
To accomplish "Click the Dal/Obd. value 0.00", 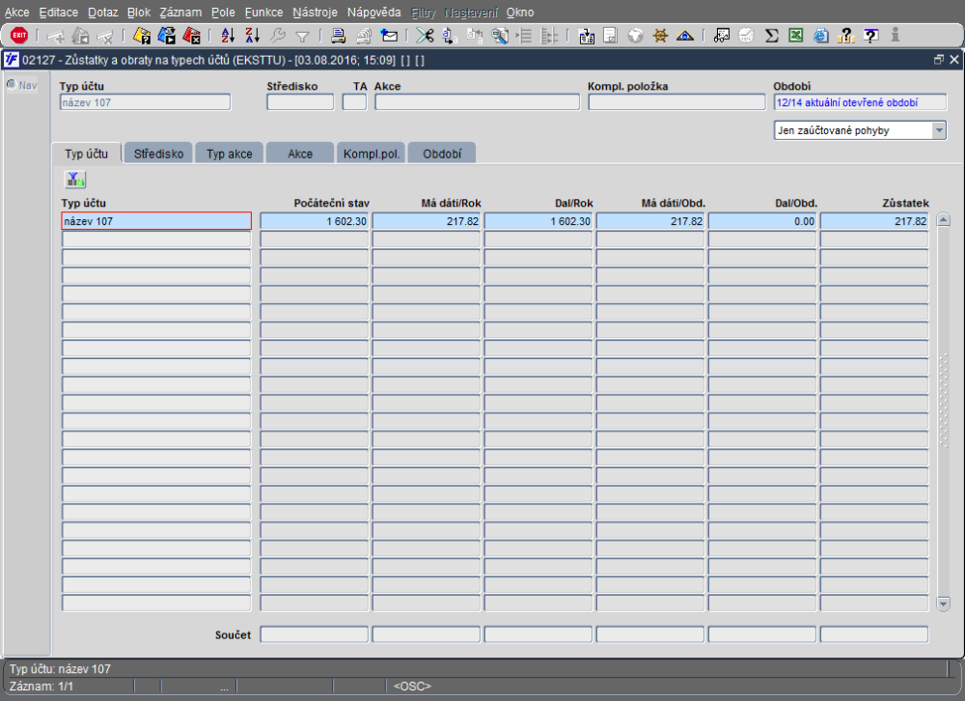I will 762,221.
